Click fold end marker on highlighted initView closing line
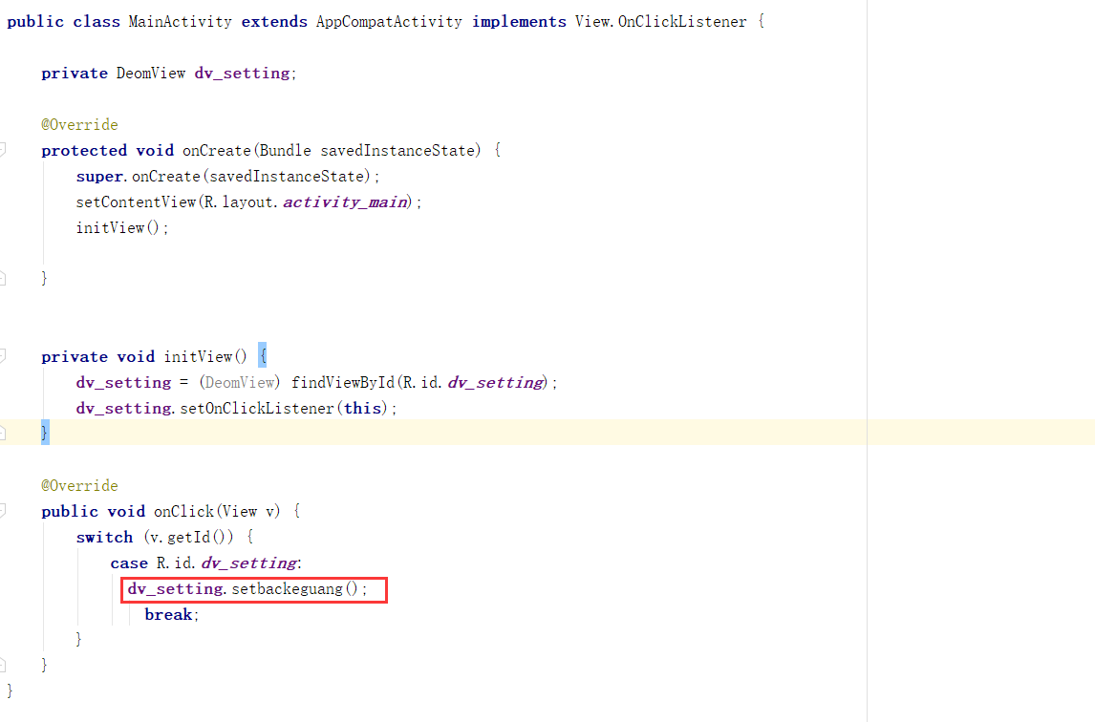This screenshot has width=1095, height=722. click(3, 434)
